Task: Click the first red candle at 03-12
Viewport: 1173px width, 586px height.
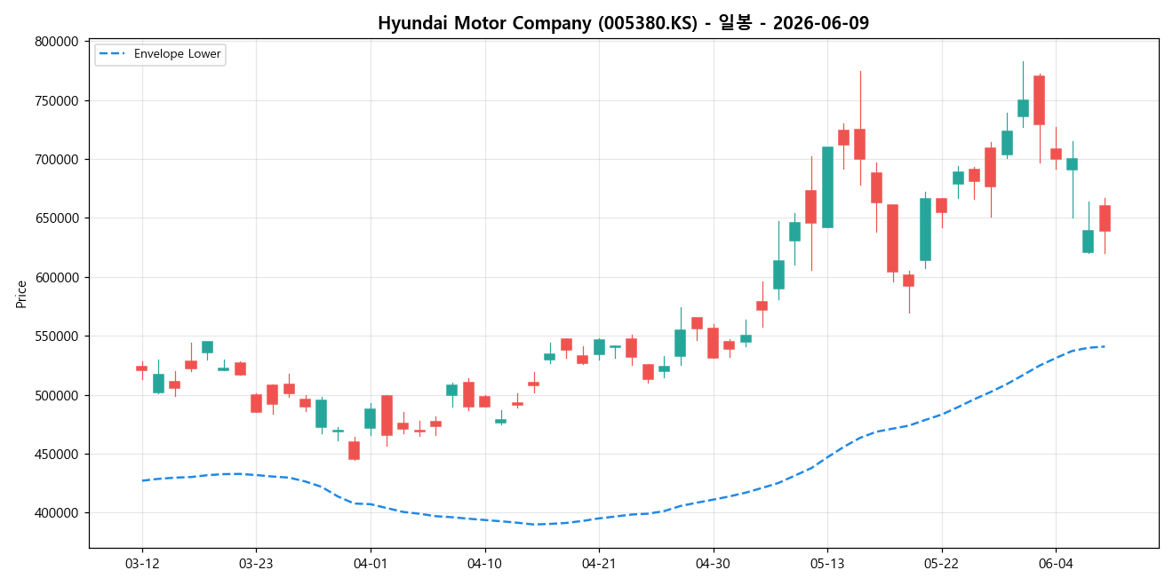Action: (142, 368)
